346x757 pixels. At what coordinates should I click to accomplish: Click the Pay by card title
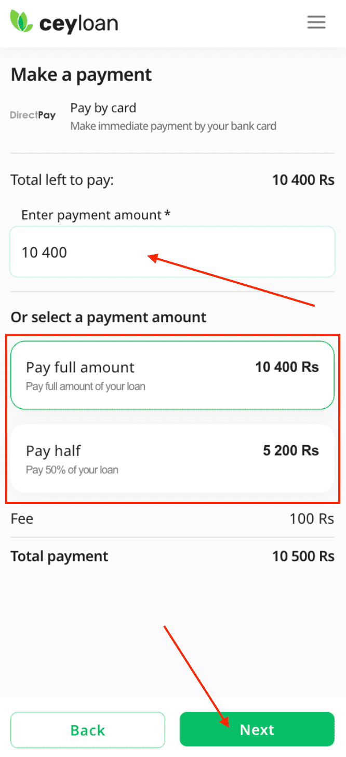pyautogui.click(x=103, y=108)
